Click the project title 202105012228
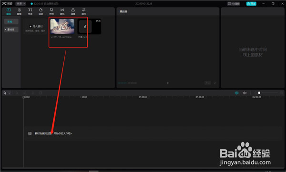286x172 pixels. tap(144, 4)
